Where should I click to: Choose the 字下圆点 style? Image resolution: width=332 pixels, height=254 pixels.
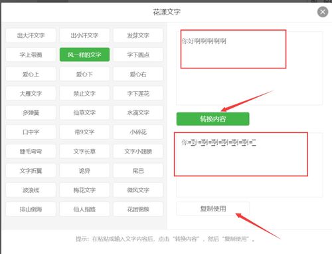coord(138,55)
